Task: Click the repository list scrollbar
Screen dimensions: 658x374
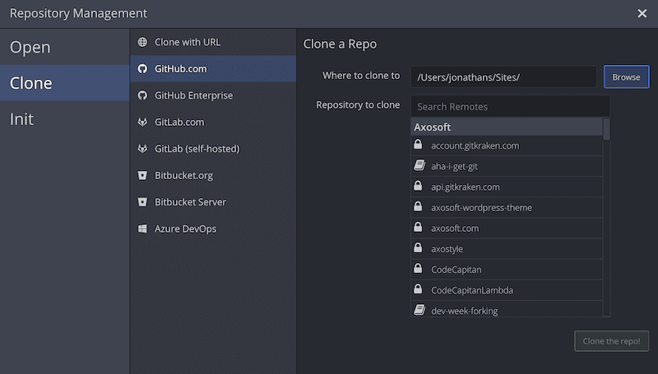Action: pyautogui.click(x=606, y=130)
